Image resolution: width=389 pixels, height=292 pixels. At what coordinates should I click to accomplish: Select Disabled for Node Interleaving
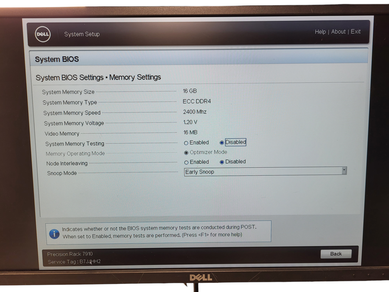222,162
